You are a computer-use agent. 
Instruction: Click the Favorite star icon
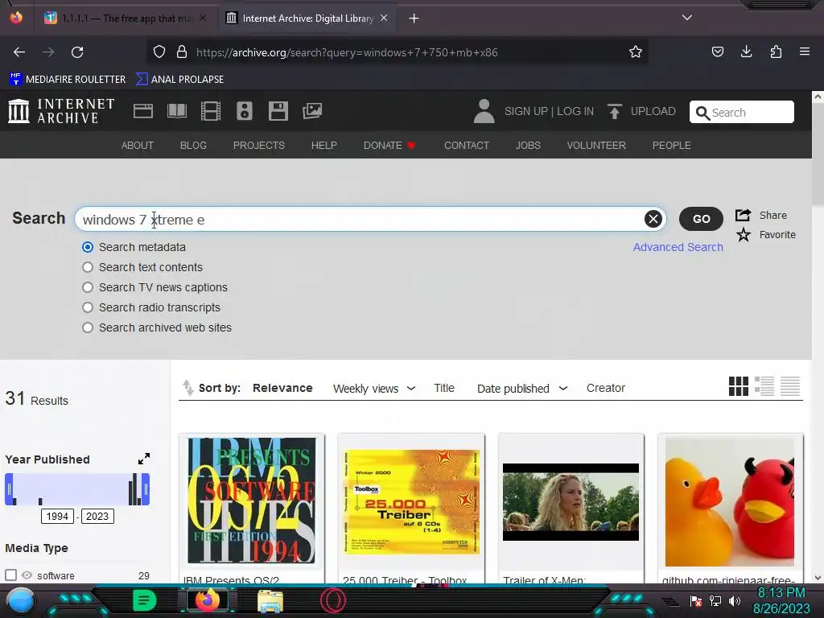[x=743, y=234]
